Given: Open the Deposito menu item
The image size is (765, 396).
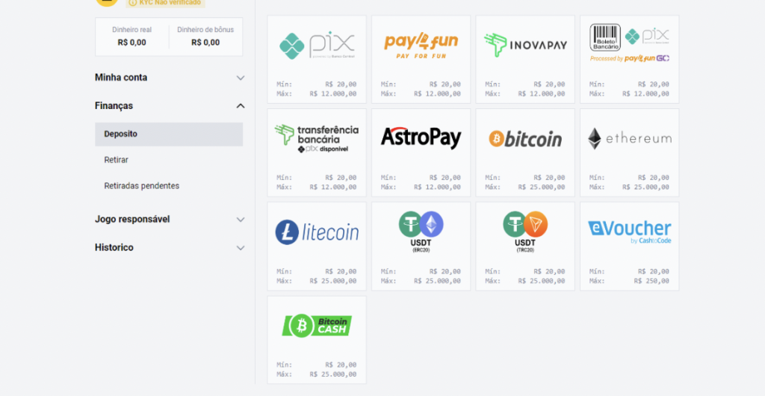Looking at the screenshot, I should coord(169,134).
